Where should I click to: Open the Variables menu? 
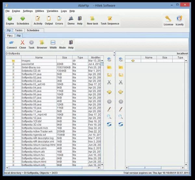(x=52, y=11)
